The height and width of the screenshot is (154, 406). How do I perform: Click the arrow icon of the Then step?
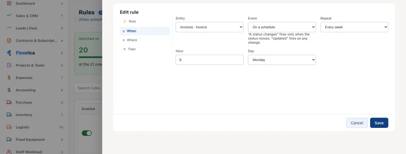coord(124,49)
